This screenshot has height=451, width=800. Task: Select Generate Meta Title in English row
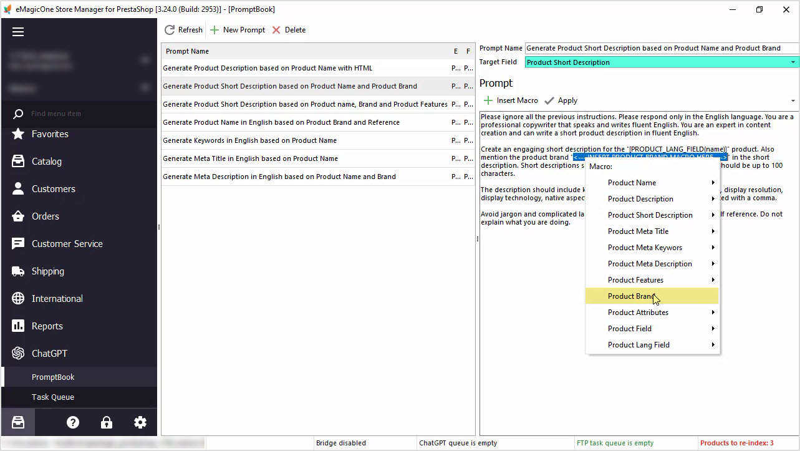(x=318, y=158)
